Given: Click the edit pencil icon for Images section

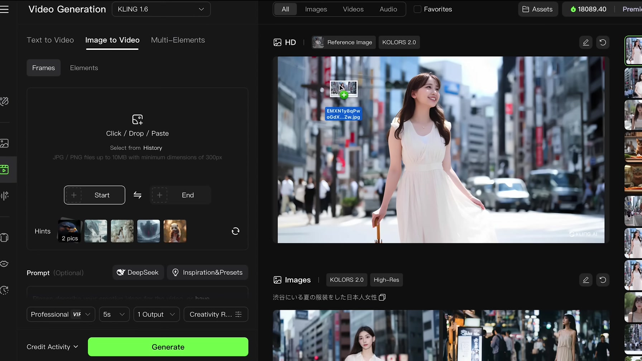Looking at the screenshot, I should [586, 280].
